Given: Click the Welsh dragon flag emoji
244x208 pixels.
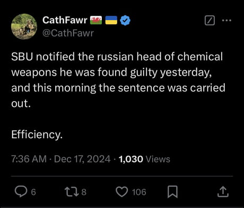Looking at the screenshot, I should point(96,20).
